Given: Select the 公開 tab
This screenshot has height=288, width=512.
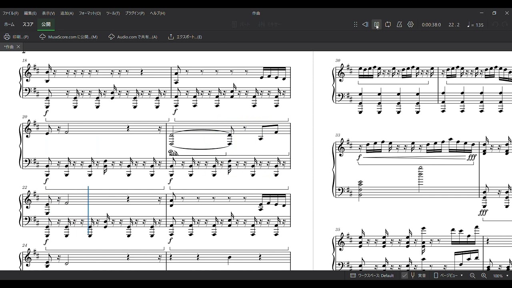Looking at the screenshot, I should pyautogui.click(x=46, y=24).
